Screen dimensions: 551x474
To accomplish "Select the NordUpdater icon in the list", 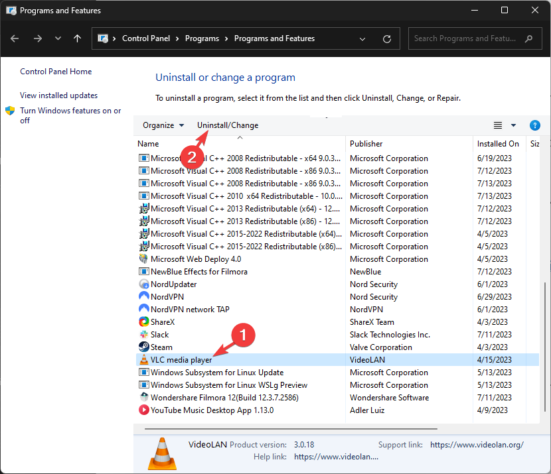I will point(143,284).
